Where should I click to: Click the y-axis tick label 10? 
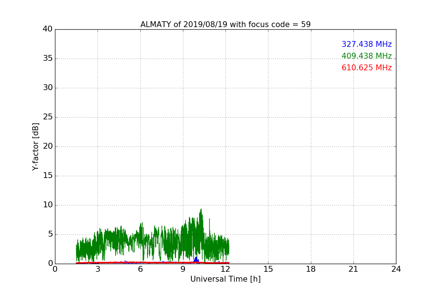click(48, 205)
